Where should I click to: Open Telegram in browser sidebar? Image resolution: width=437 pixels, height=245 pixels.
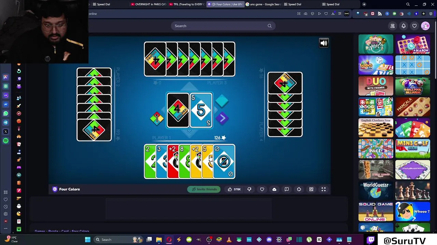coord(5,122)
